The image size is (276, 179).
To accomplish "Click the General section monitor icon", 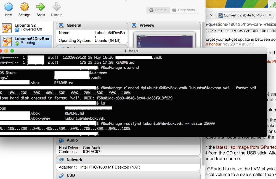I will pos(61,26).
